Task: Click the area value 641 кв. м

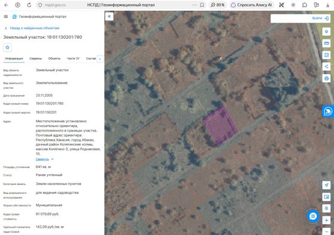Action: pos(43,167)
